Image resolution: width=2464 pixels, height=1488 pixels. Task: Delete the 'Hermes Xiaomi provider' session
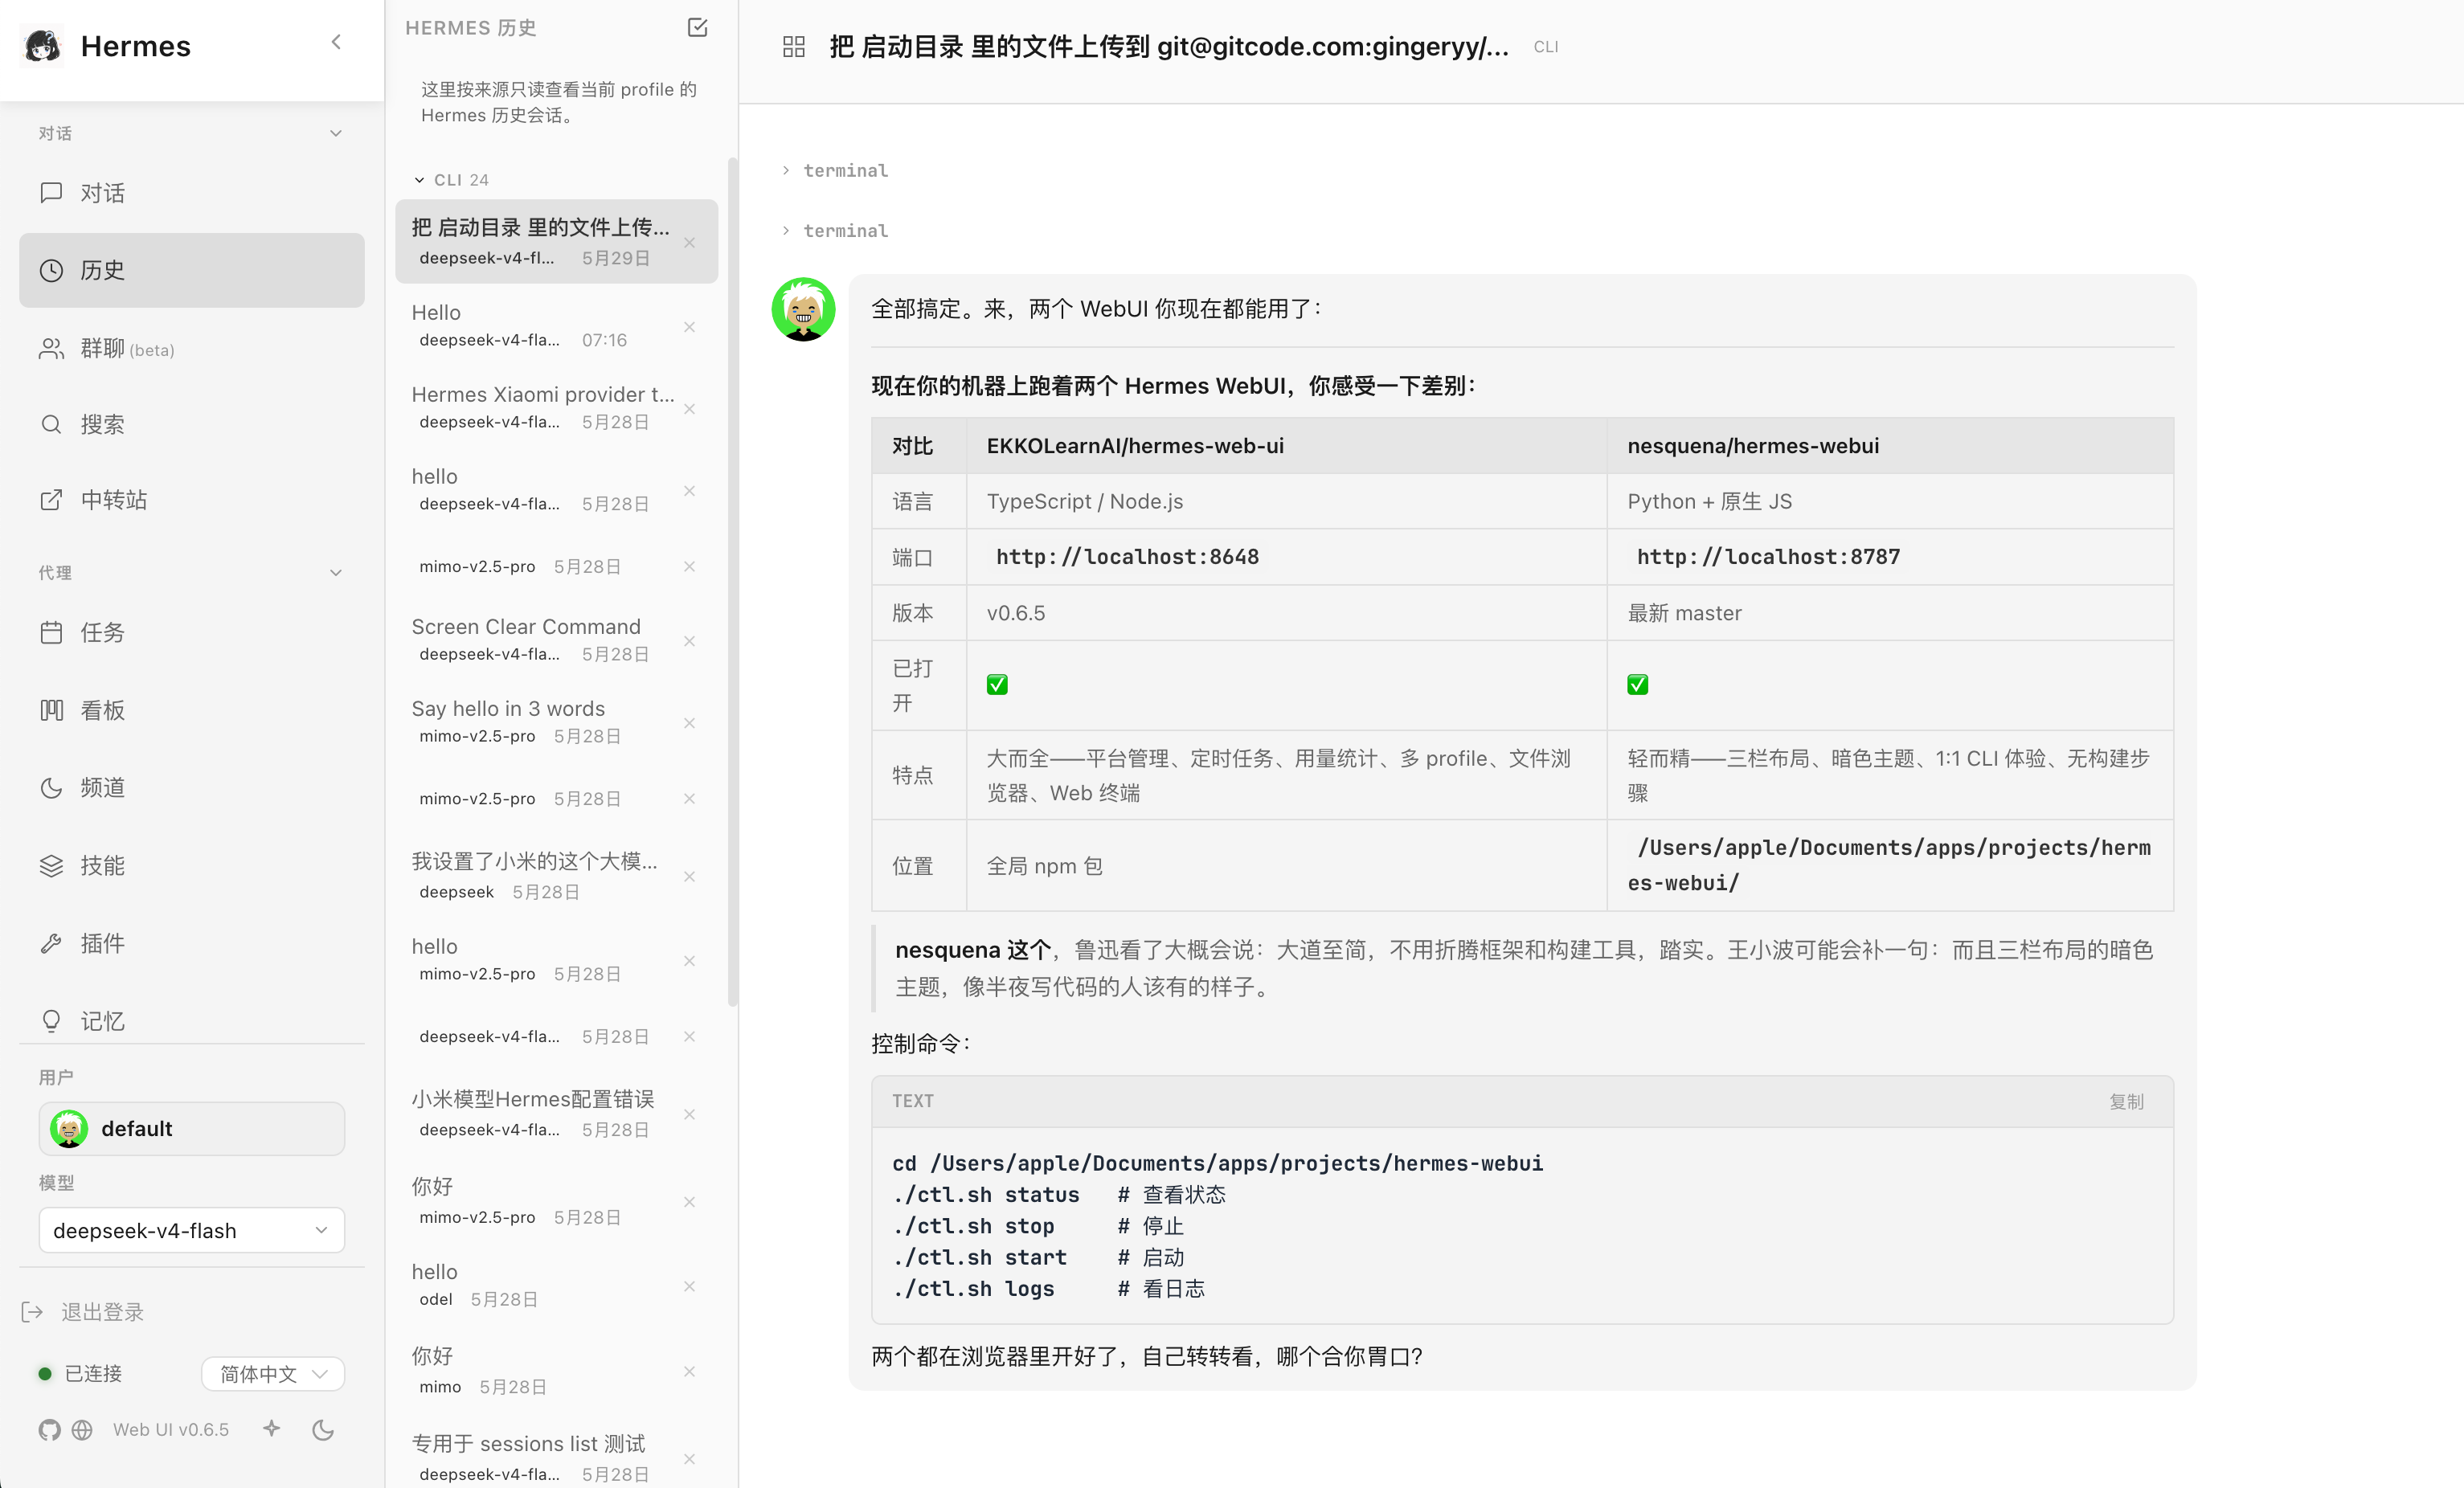click(689, 409)
